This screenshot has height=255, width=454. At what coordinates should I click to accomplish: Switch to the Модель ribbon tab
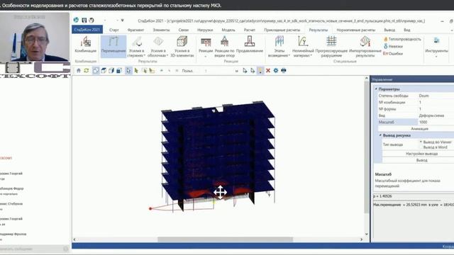tap(228, 30)
